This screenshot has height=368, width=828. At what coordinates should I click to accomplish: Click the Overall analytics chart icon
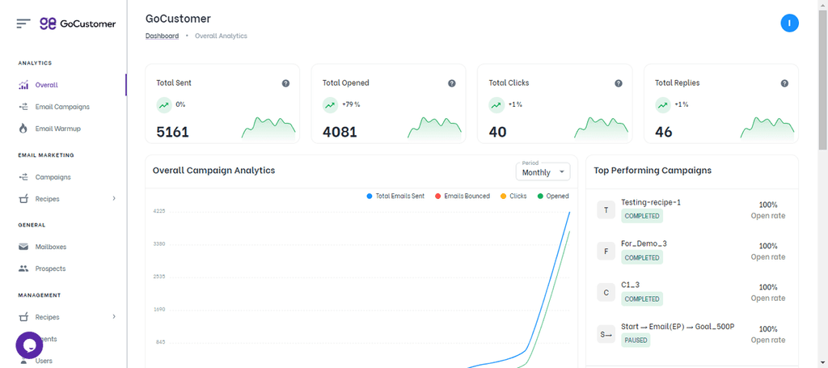click(x=23, y=85)
